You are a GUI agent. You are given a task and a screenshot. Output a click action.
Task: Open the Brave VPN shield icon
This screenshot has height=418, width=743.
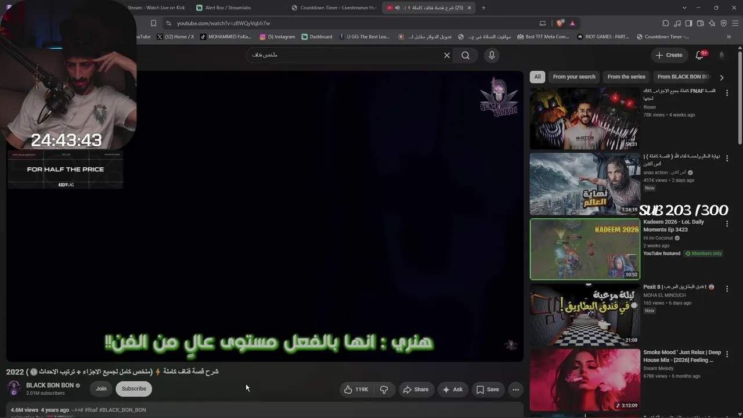pyautogui.click(x=723, y=23)
